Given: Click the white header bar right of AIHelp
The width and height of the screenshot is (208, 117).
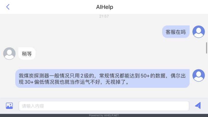Looking at the screenshot, I should point(159,7).
